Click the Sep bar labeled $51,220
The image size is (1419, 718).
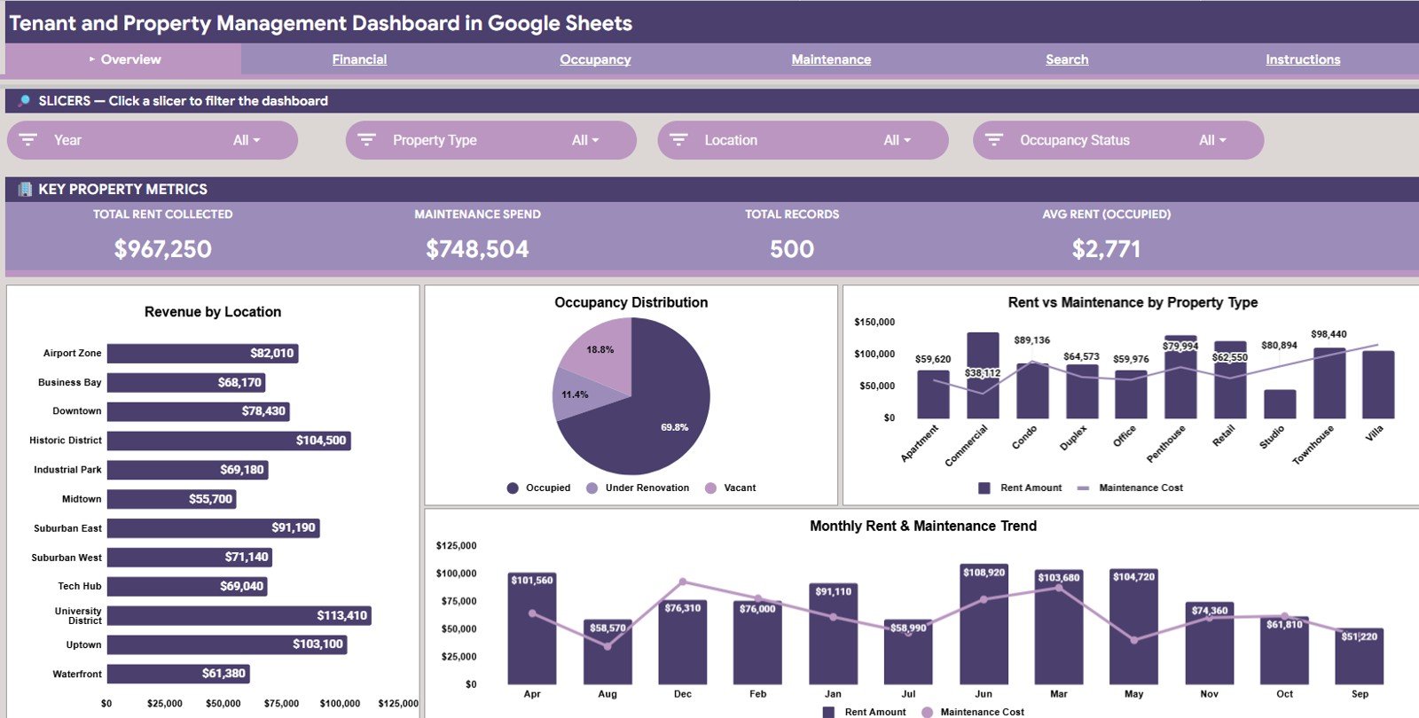1360,656
